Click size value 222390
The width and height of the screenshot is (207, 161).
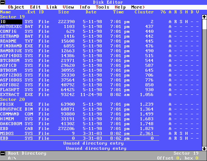pos(66,22)
